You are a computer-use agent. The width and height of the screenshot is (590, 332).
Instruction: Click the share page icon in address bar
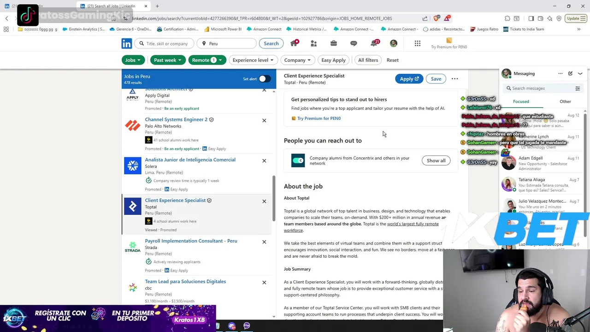tap(425, 18)
